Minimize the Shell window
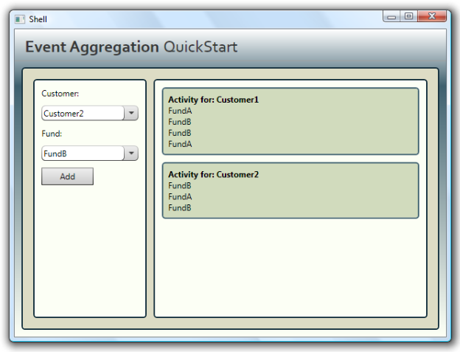 391,16
